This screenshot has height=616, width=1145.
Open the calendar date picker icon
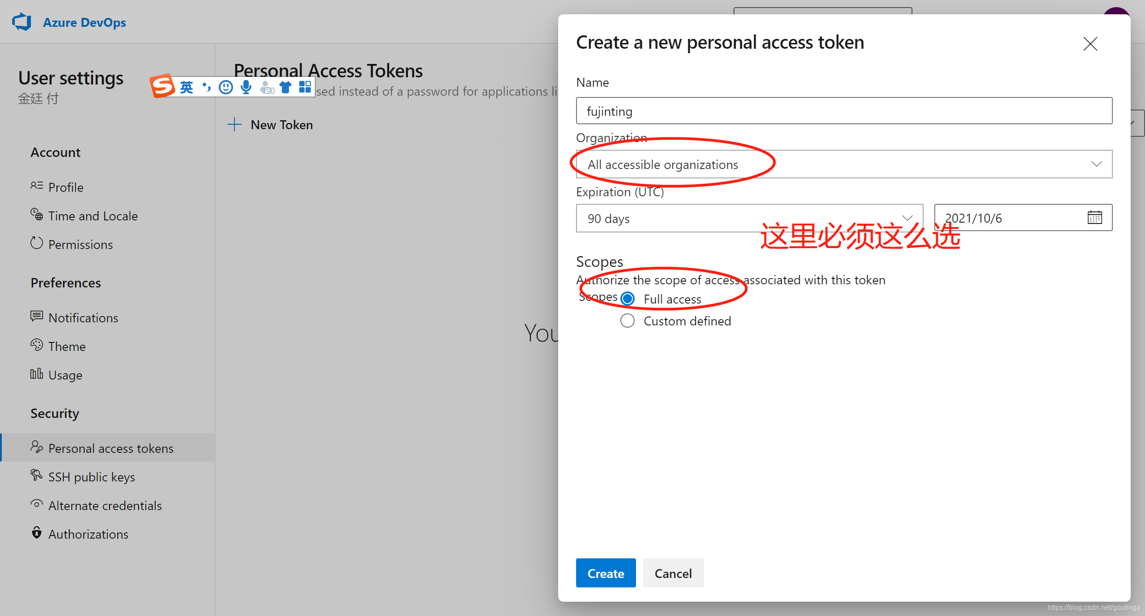(1094, 218)
